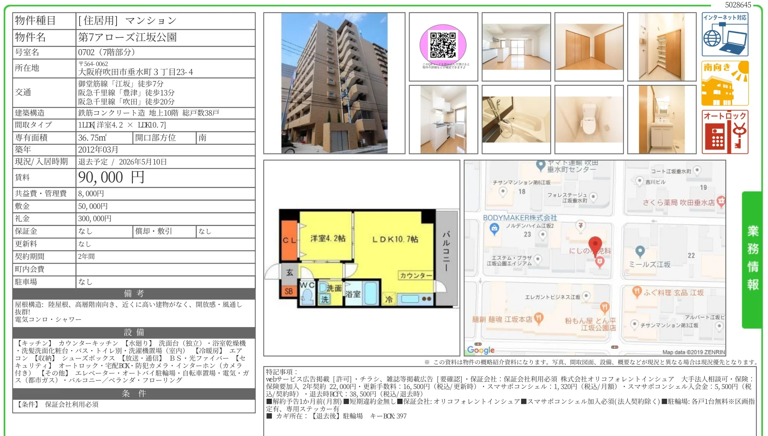The width and height of the screenshot is (768, 436).
Task: Click the red location pin on map
Action: [x=595, y=244]
